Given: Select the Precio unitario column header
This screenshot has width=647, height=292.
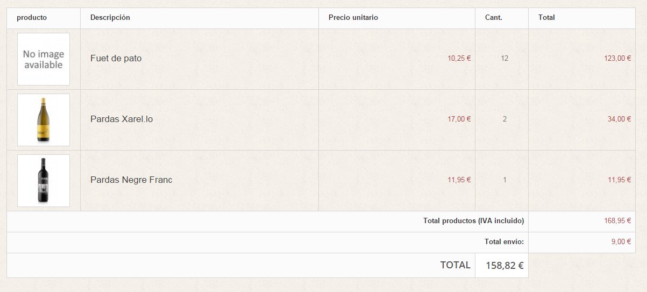Looking at the screenshot, I should click(x=353, y=18).
